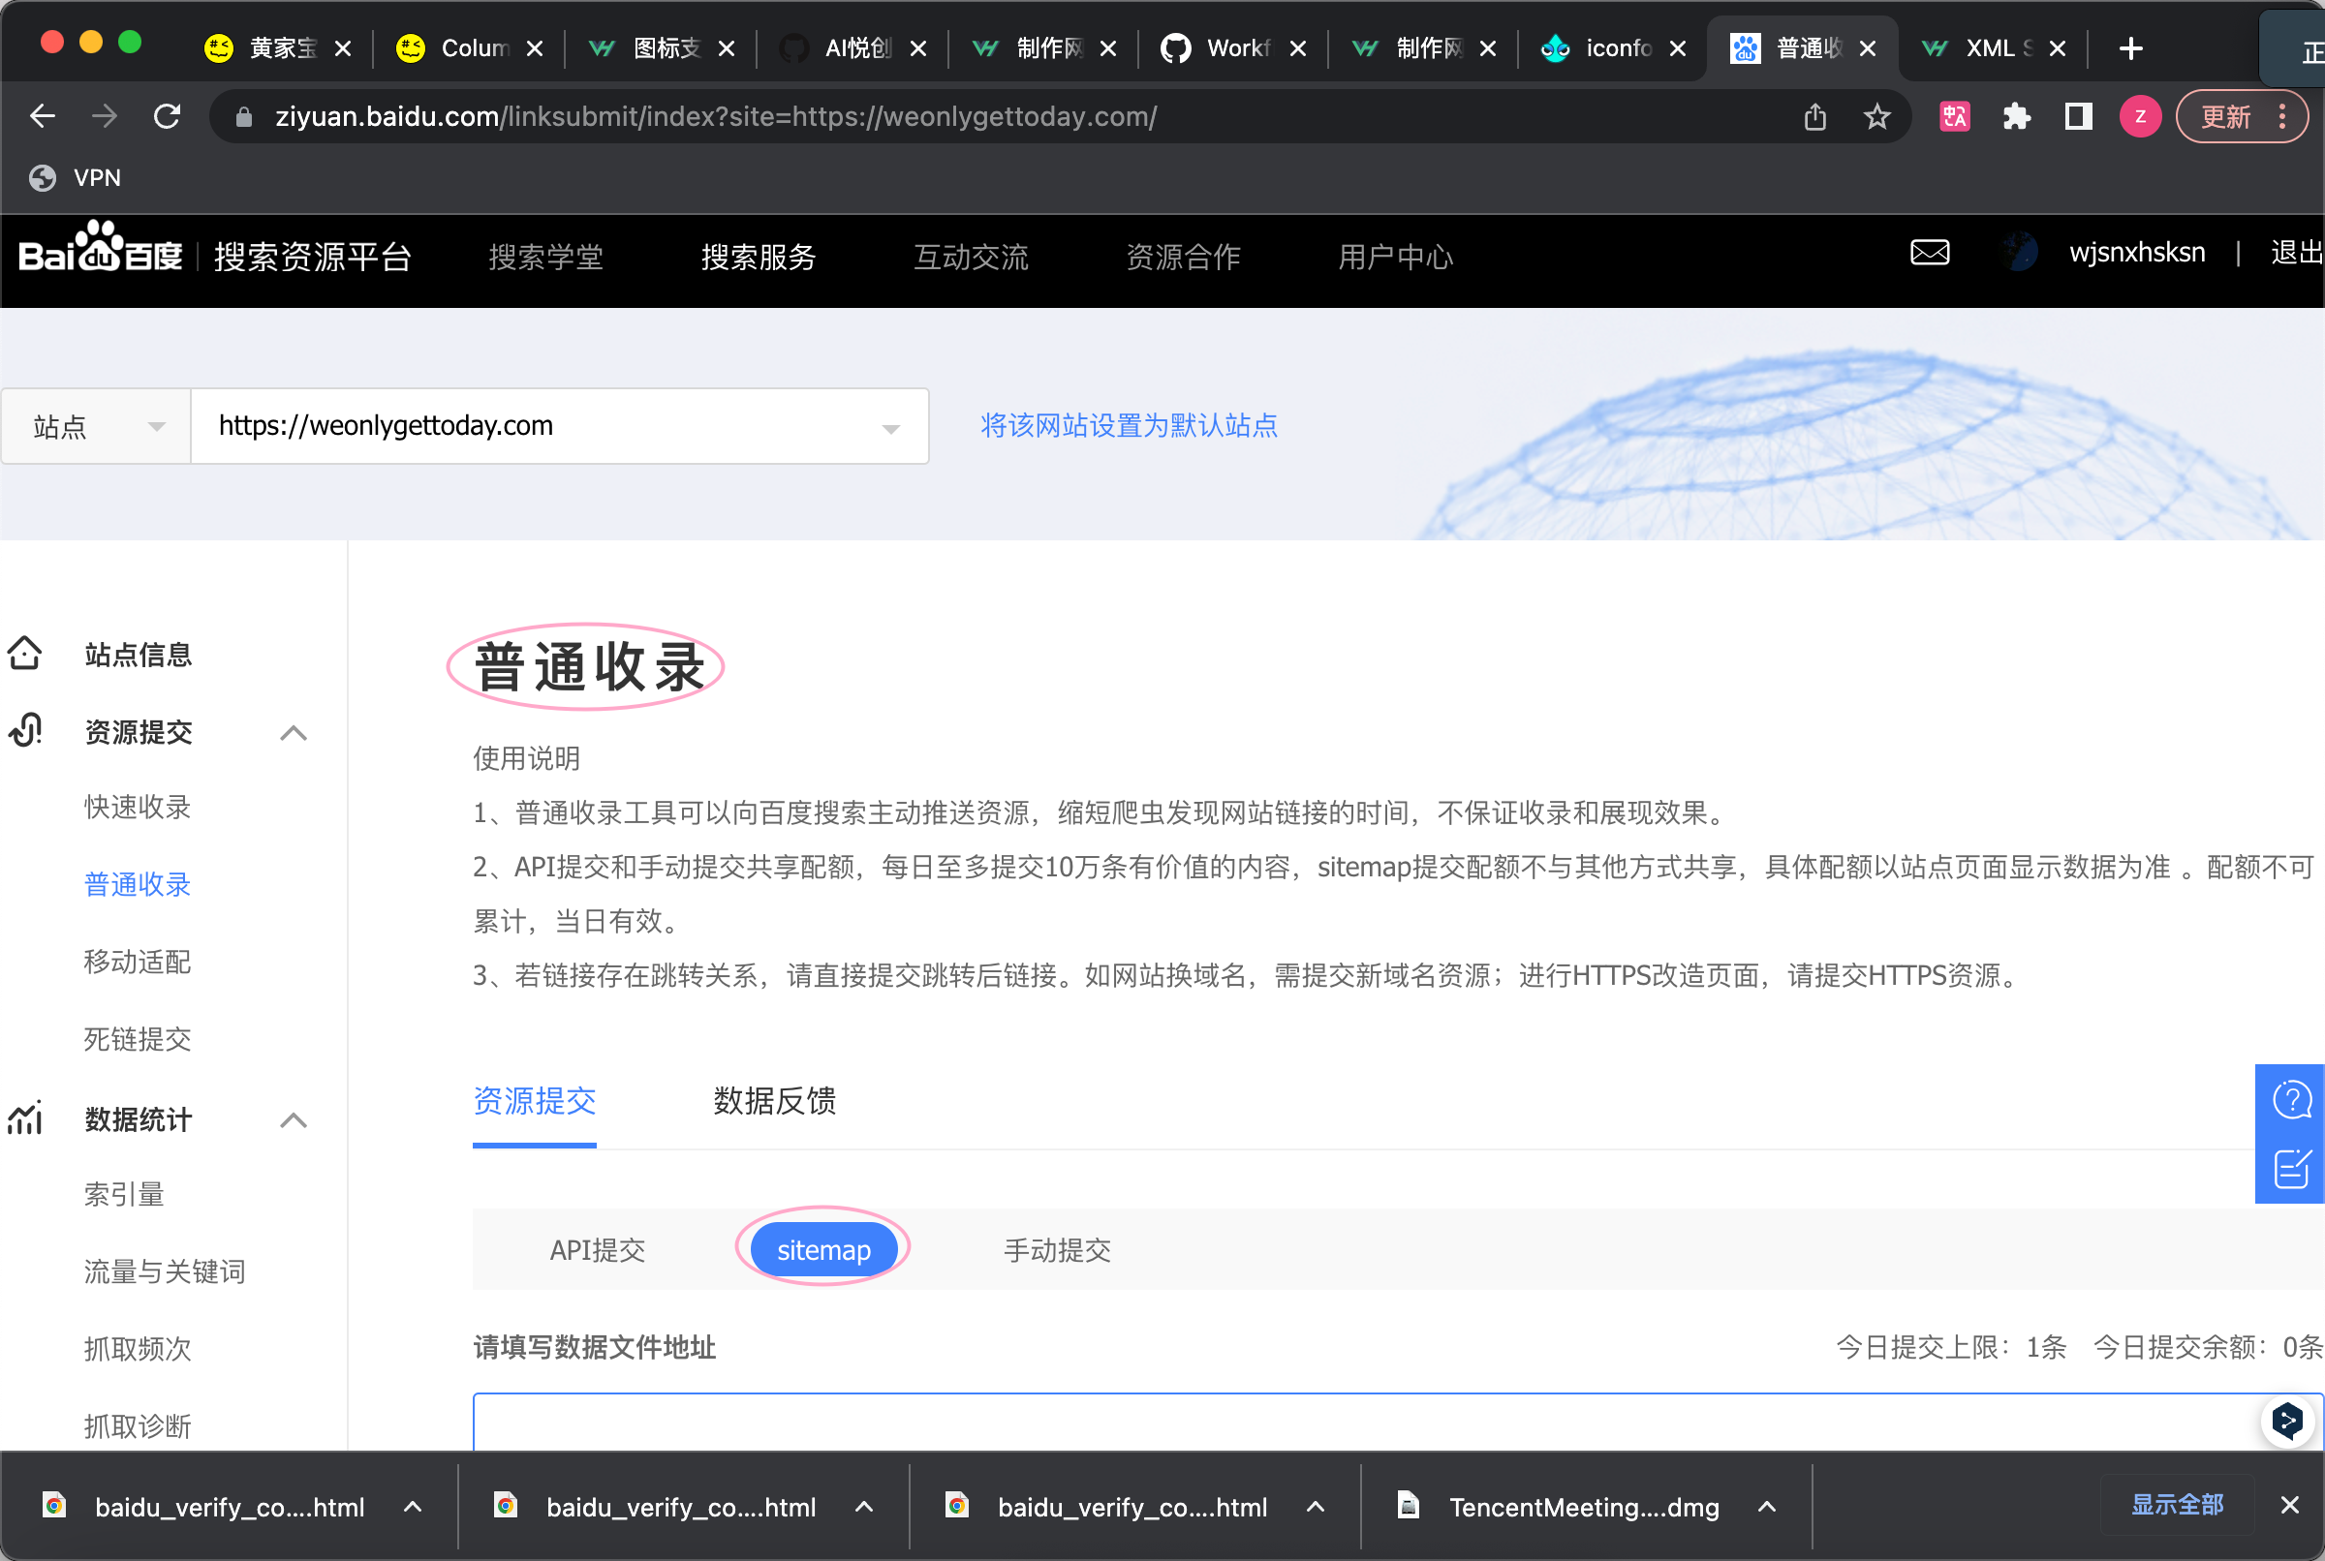
Task: Open the pink Z profile avatar
Action: (x=2140, y=116)
